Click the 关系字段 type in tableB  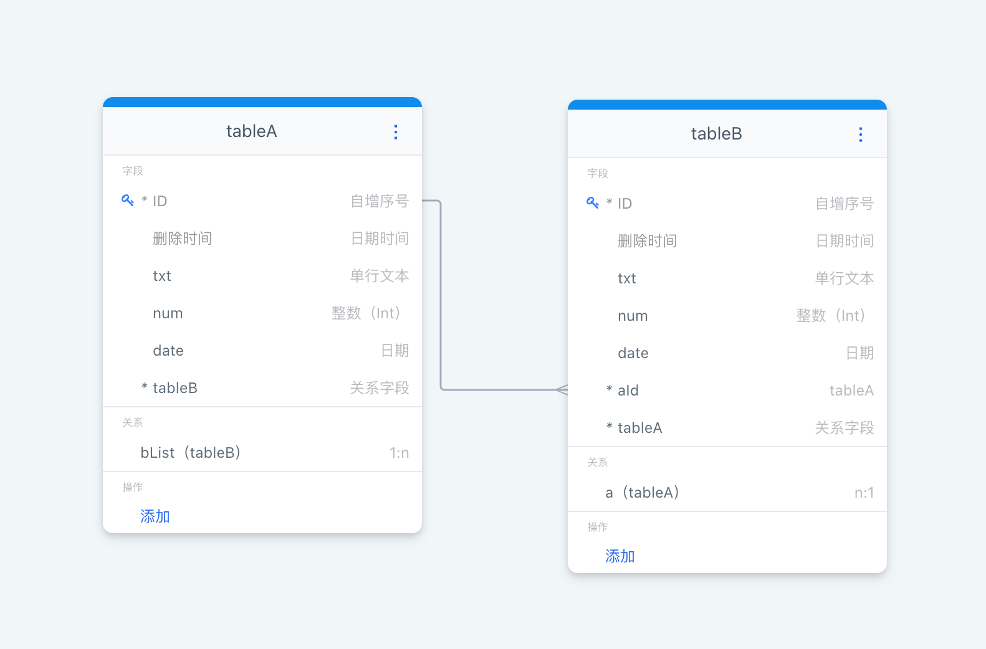(x=845, y=428)
